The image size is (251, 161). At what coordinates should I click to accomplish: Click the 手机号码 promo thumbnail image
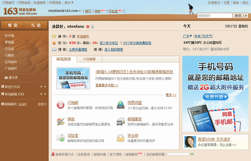(73, 78)
